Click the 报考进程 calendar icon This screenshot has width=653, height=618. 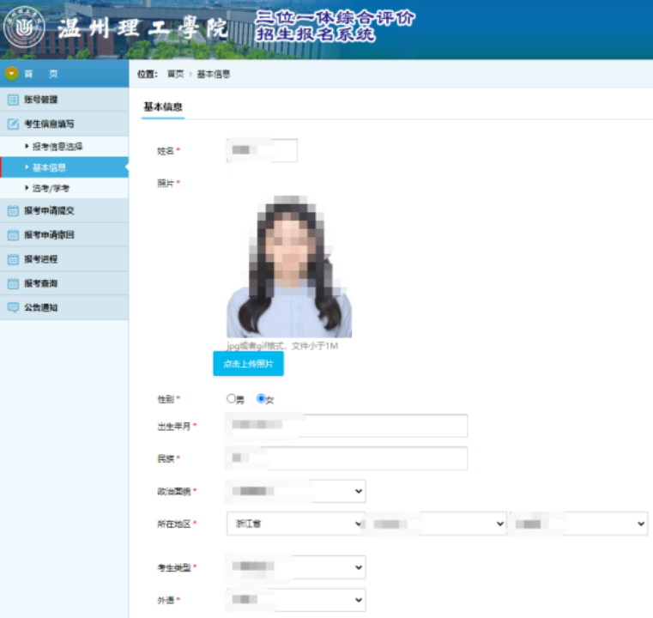tap(13, 259)
